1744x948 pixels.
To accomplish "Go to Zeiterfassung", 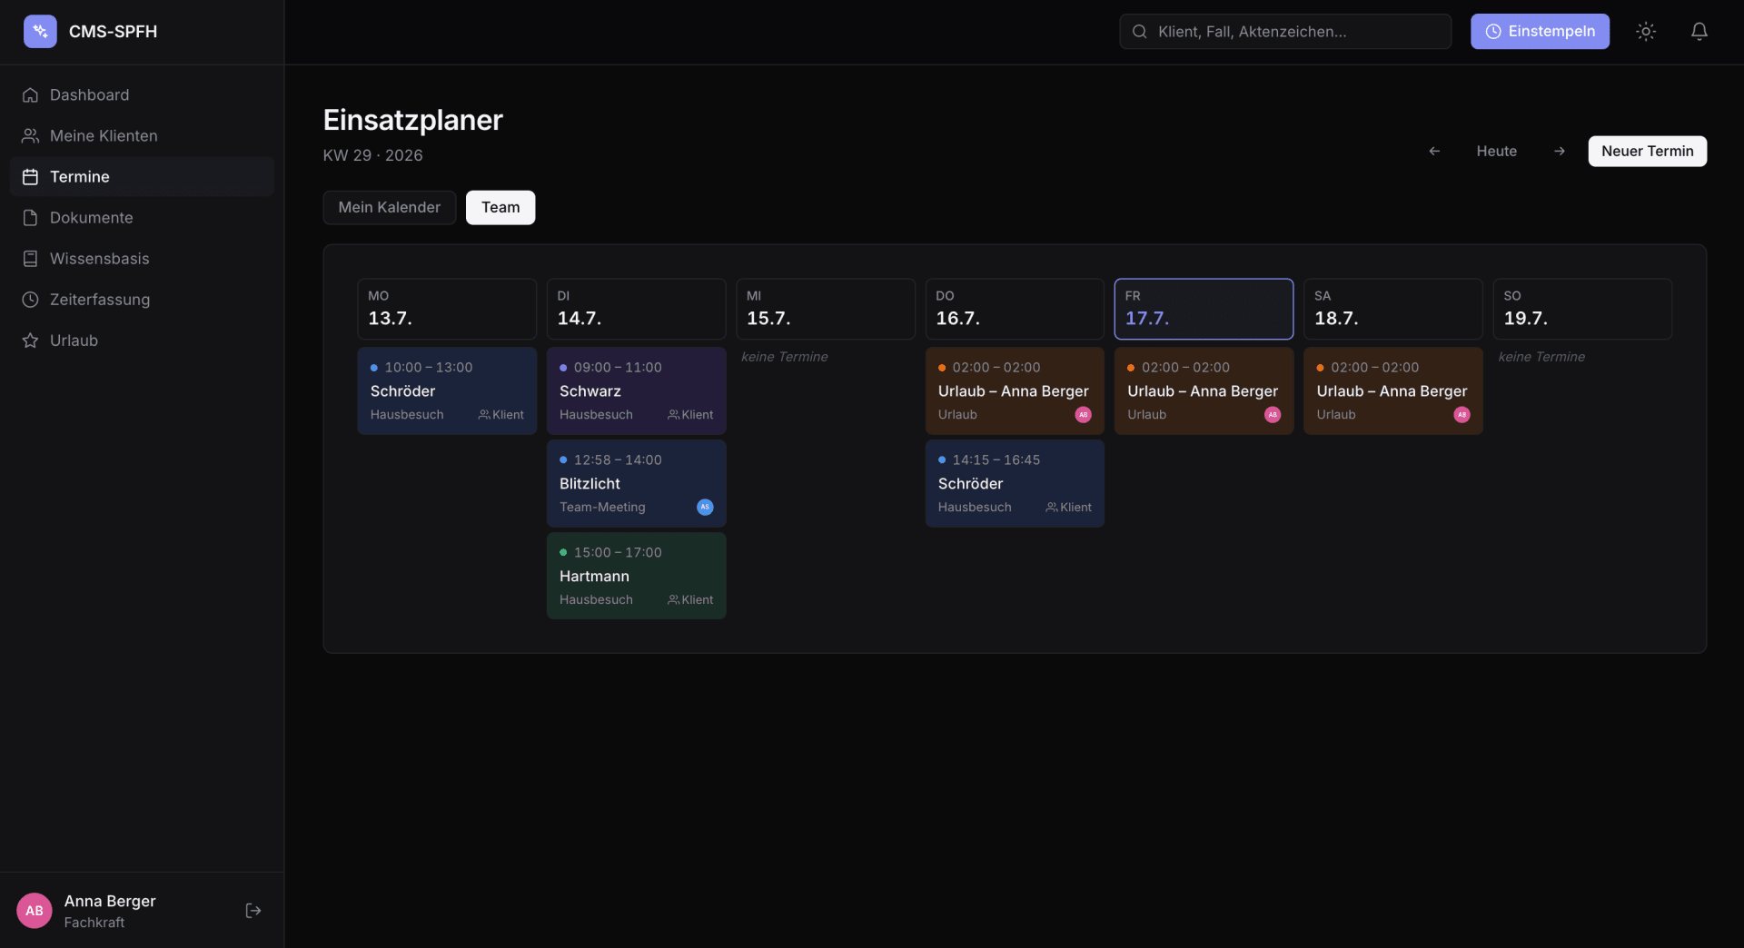I will click(142, 299).
